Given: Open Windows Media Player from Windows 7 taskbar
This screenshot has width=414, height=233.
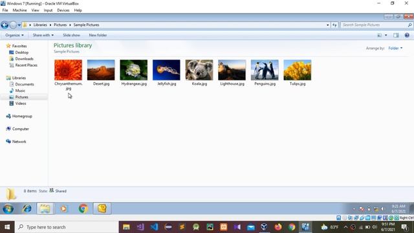Looking at the screenshot, I should point(63,208).
